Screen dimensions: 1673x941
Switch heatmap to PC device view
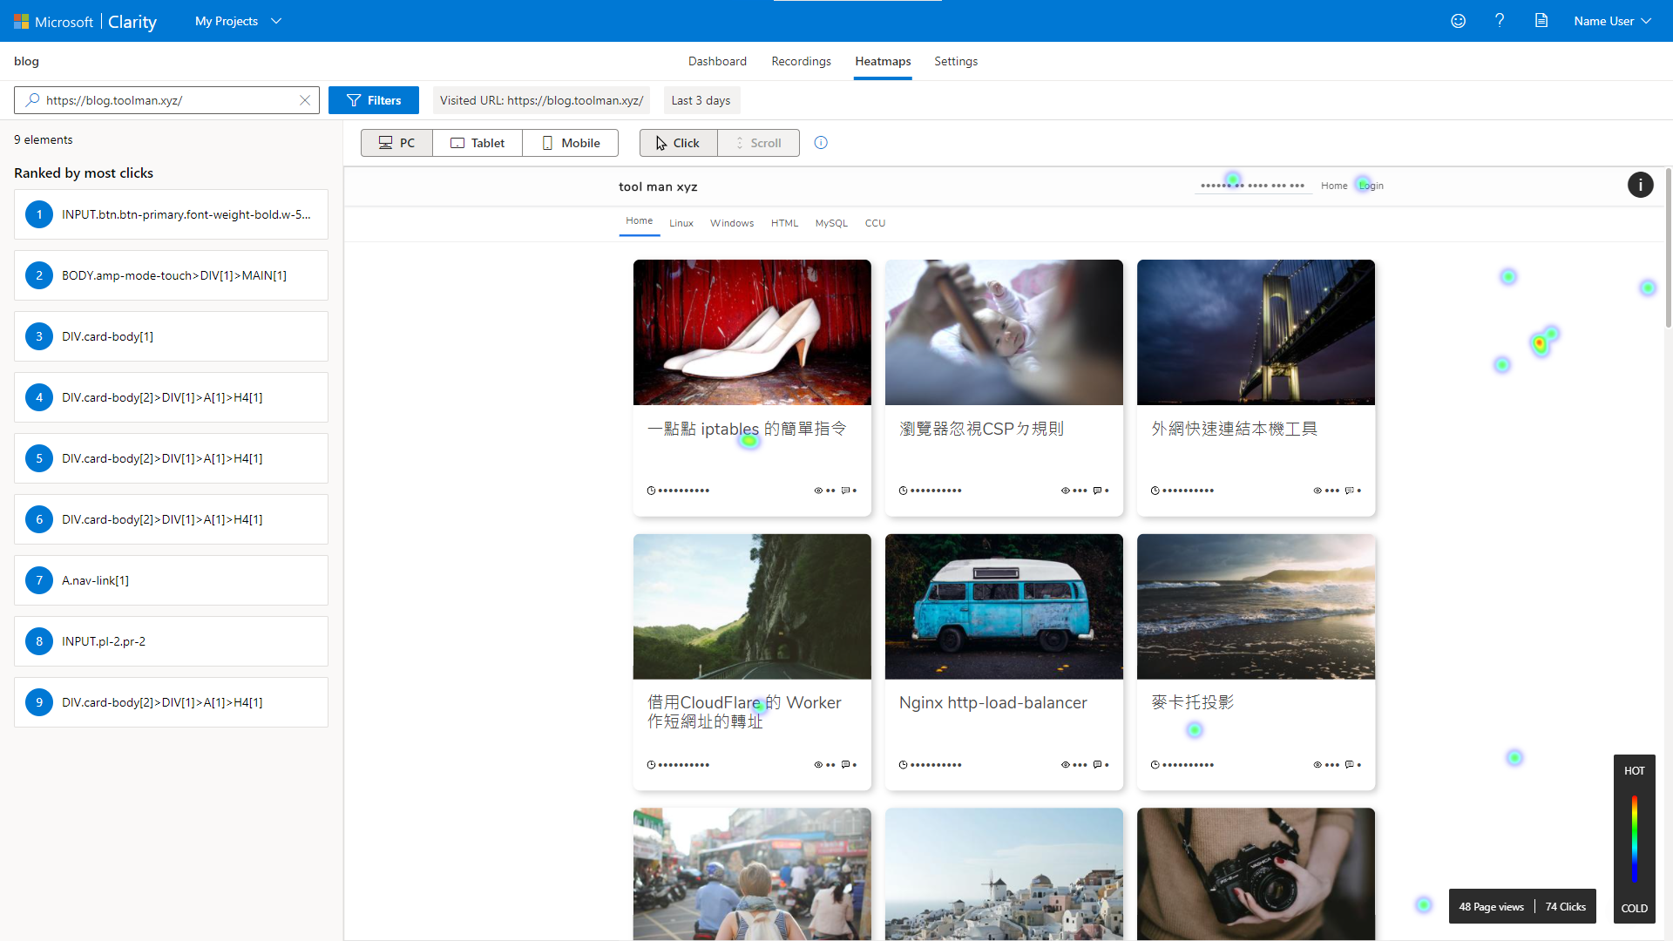click(x=396, y=143)
